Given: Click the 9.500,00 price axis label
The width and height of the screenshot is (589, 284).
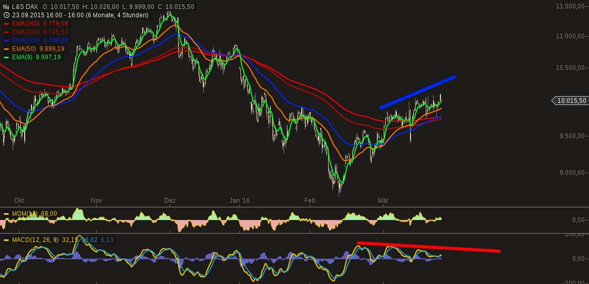Looking at the screenshot, I should [573, 135].
